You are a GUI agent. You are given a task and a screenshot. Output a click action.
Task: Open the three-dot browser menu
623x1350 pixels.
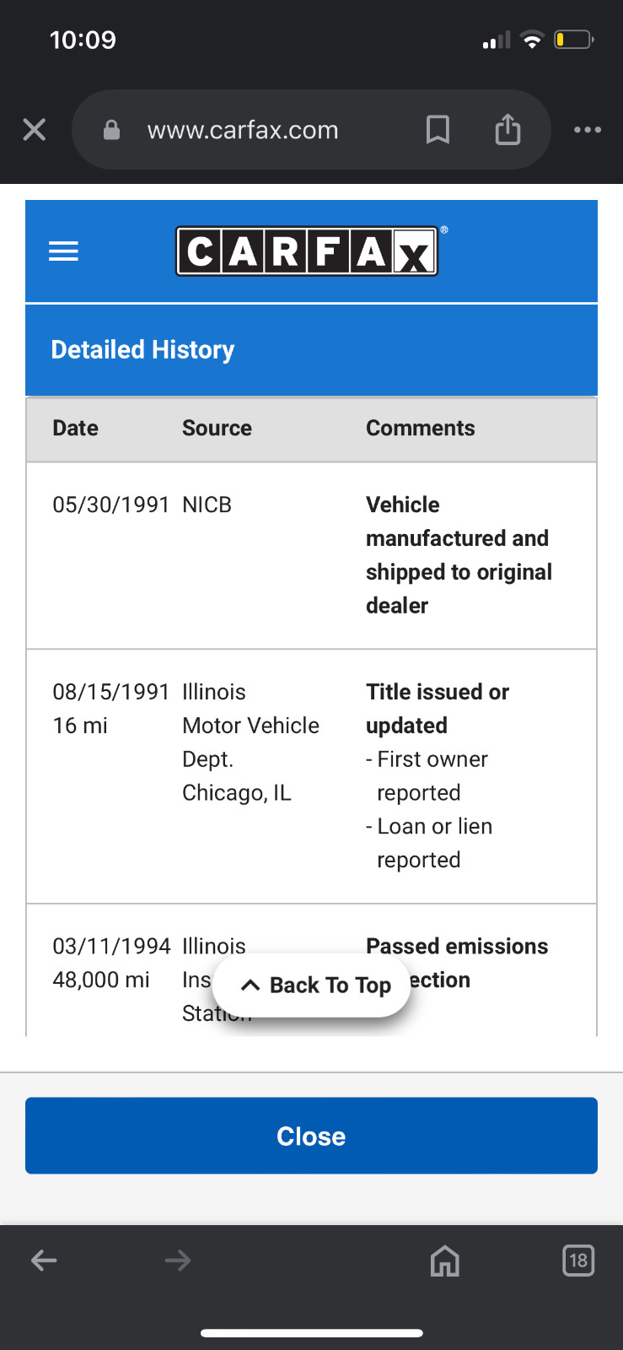pos(588,130)
